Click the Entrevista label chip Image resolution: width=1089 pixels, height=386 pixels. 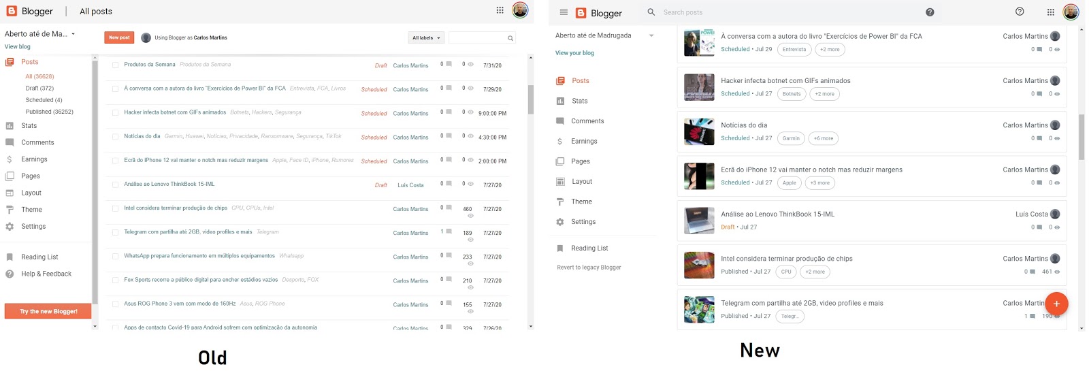point(794,50)
